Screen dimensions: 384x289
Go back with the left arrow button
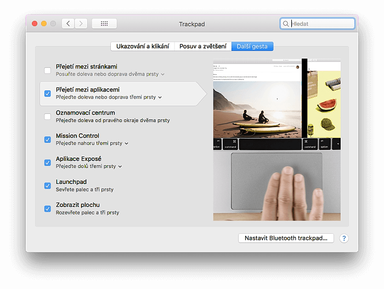(x=68, y=24)
